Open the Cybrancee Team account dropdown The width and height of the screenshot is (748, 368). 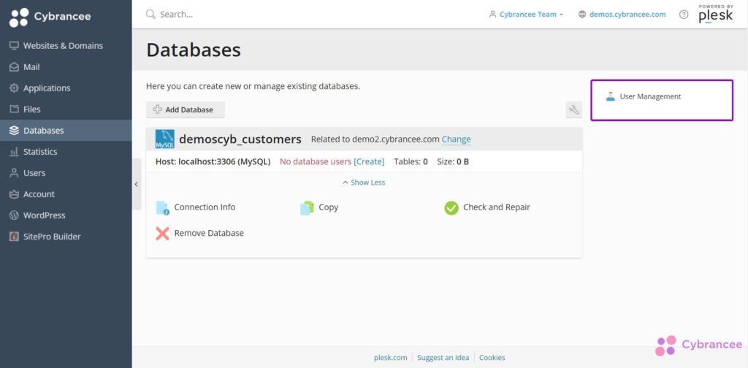526,15
